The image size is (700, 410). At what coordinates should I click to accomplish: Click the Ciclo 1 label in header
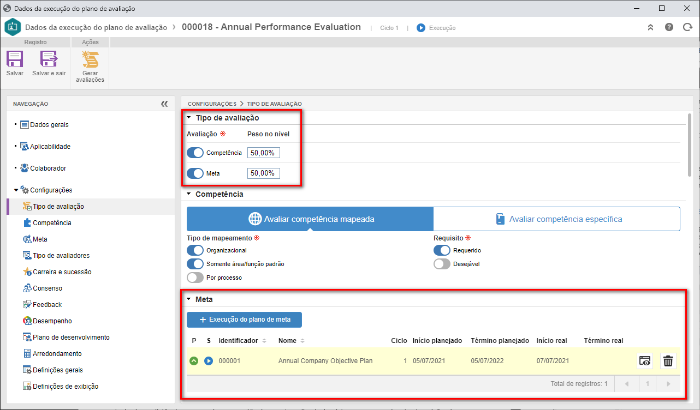389,28
